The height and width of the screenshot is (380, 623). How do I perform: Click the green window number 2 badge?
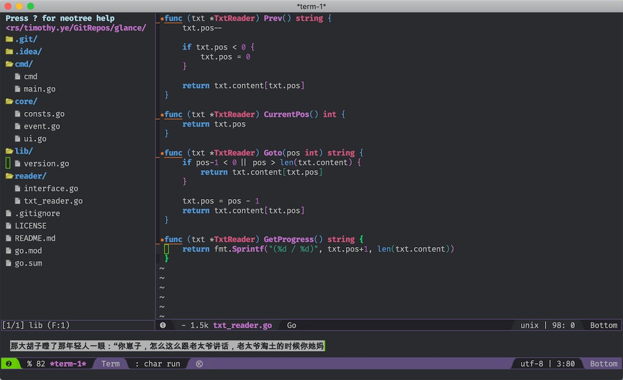point(8,364)
